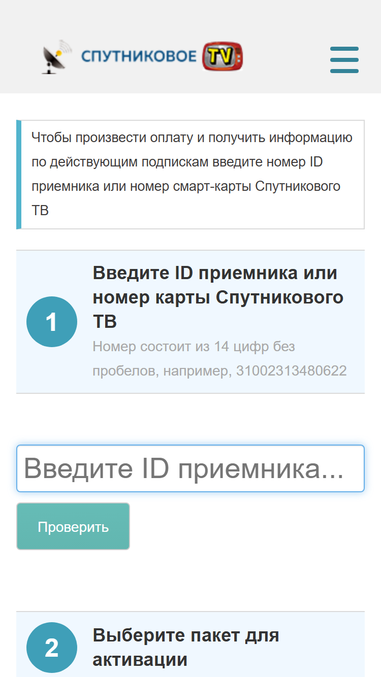Click the step 1 number circle

click(x=52, y=322)
